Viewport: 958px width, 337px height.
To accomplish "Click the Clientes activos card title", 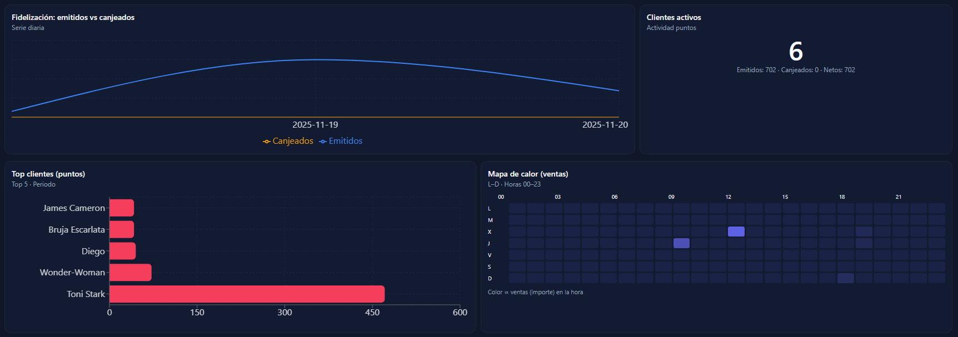I will point(673,17).
